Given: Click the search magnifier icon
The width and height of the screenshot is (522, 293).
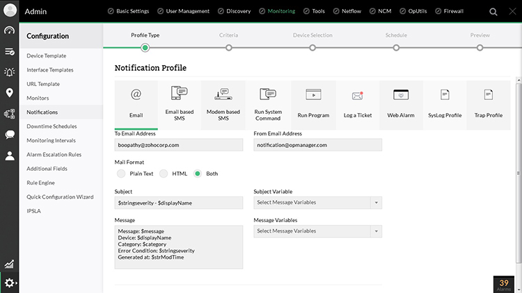Looking at the screenshot, I should click(x=493, y=12).
